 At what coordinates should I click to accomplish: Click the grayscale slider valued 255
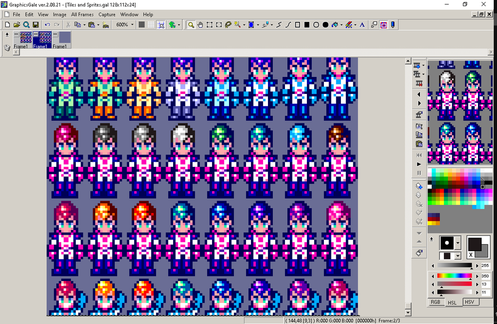click(x=454, y=265)
